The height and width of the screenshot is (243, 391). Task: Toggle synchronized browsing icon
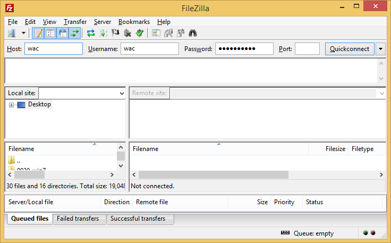click(181, 33)
